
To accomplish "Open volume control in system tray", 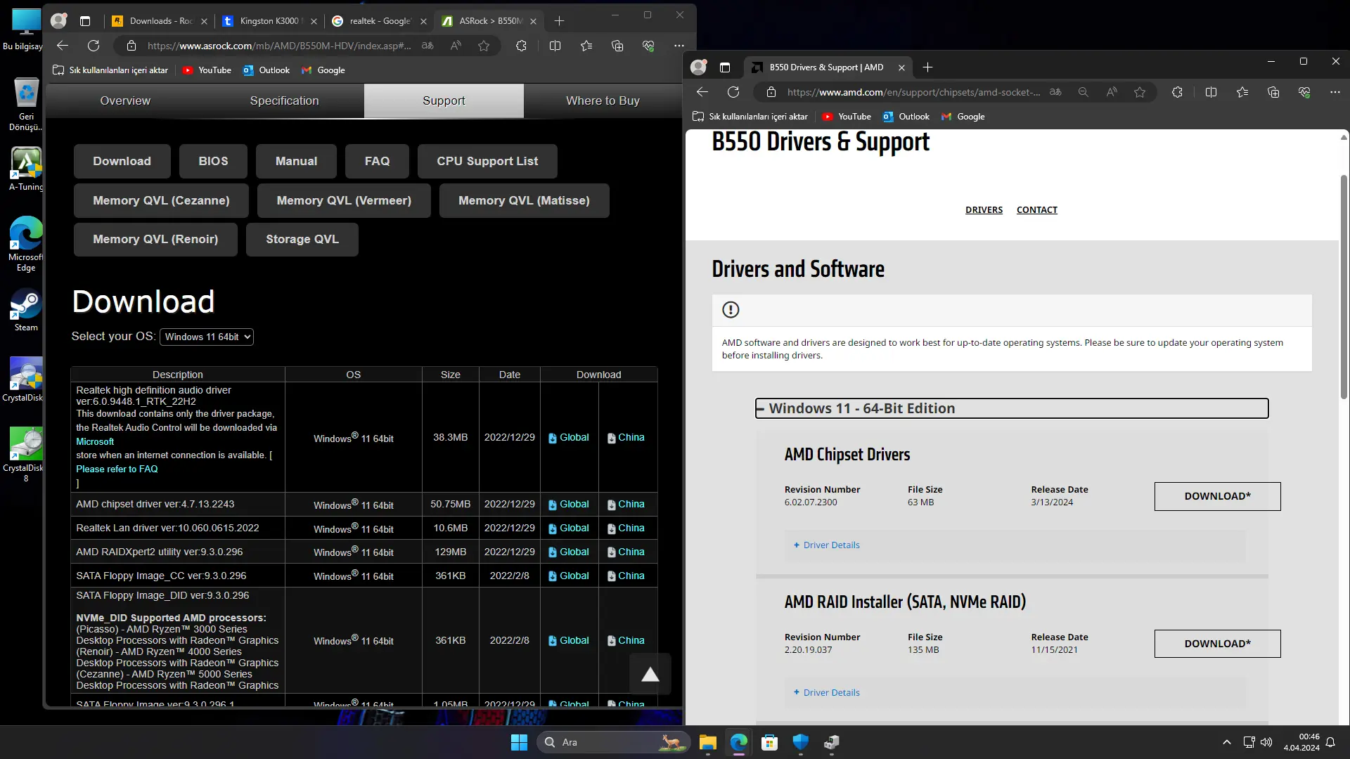I will (x=1266, y=742).
